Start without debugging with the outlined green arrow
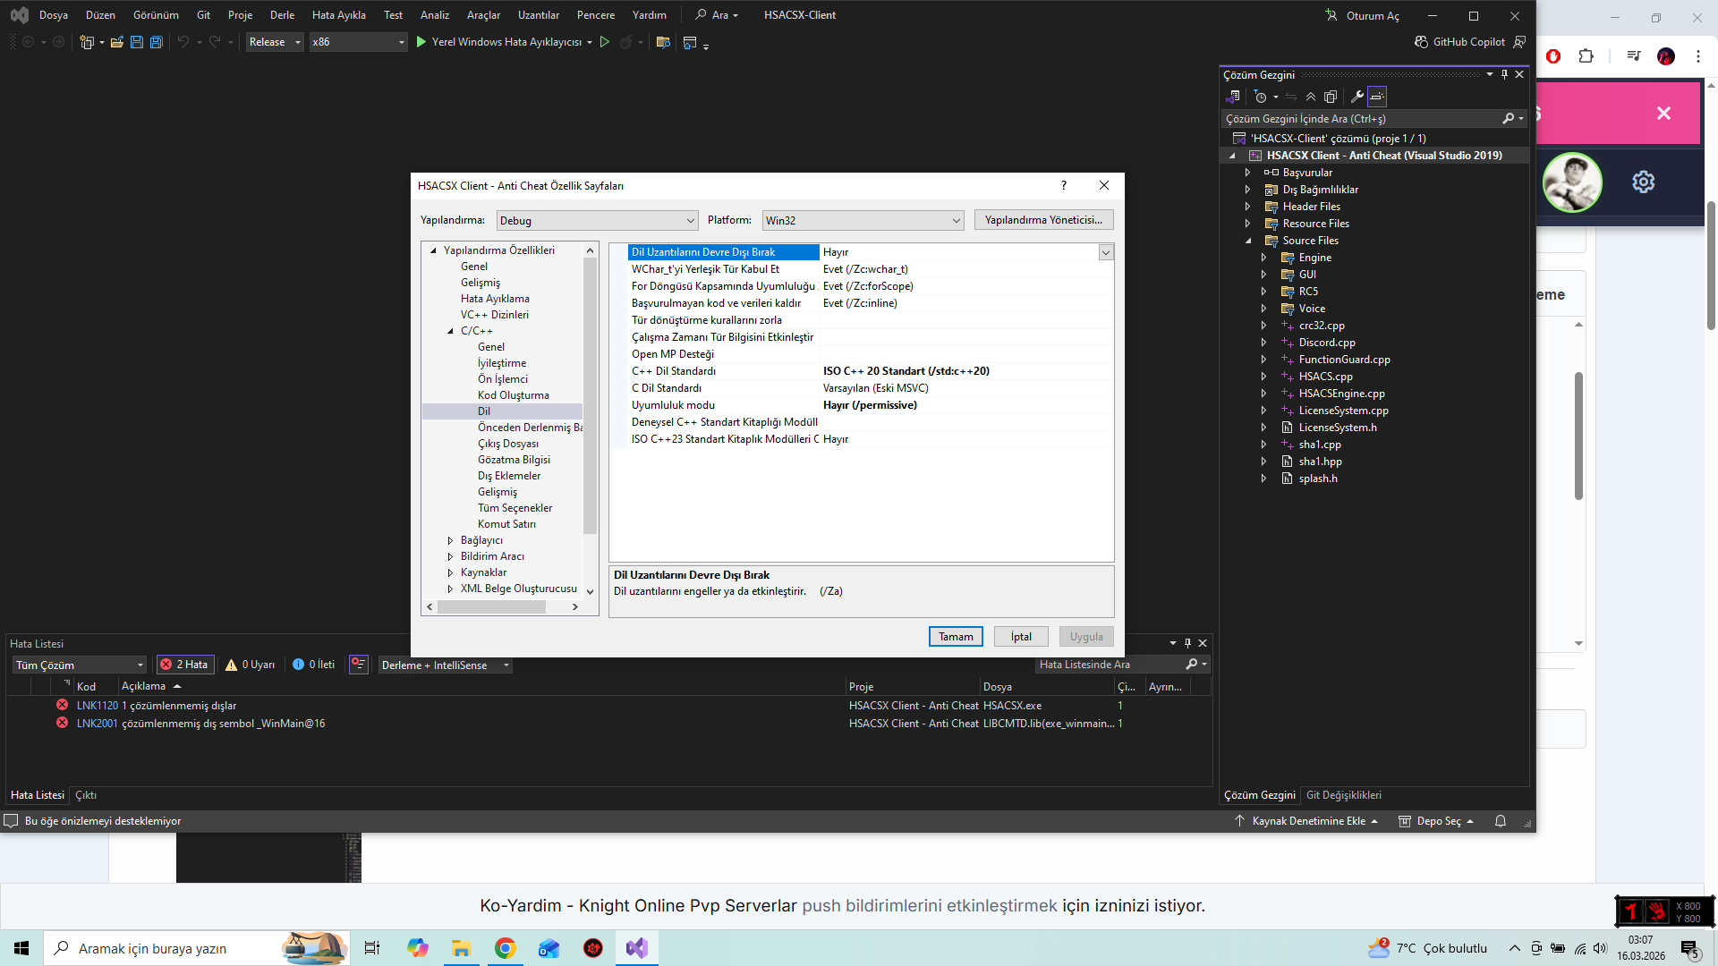This screenshot has height=966, width=1718. pos(605,42)
